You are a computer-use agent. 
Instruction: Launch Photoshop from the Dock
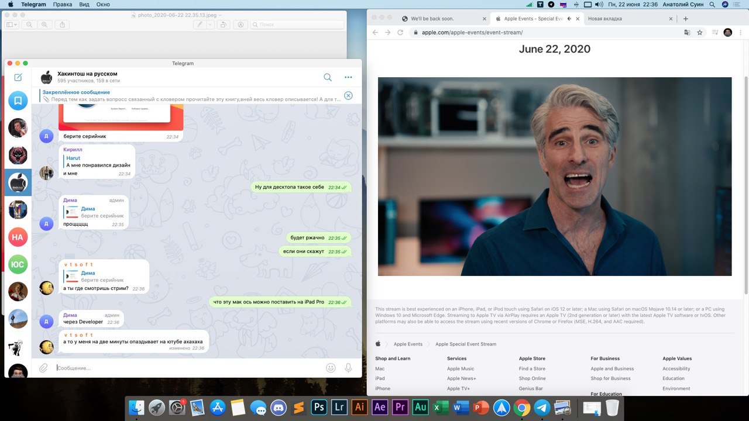(x=319, y=407)
